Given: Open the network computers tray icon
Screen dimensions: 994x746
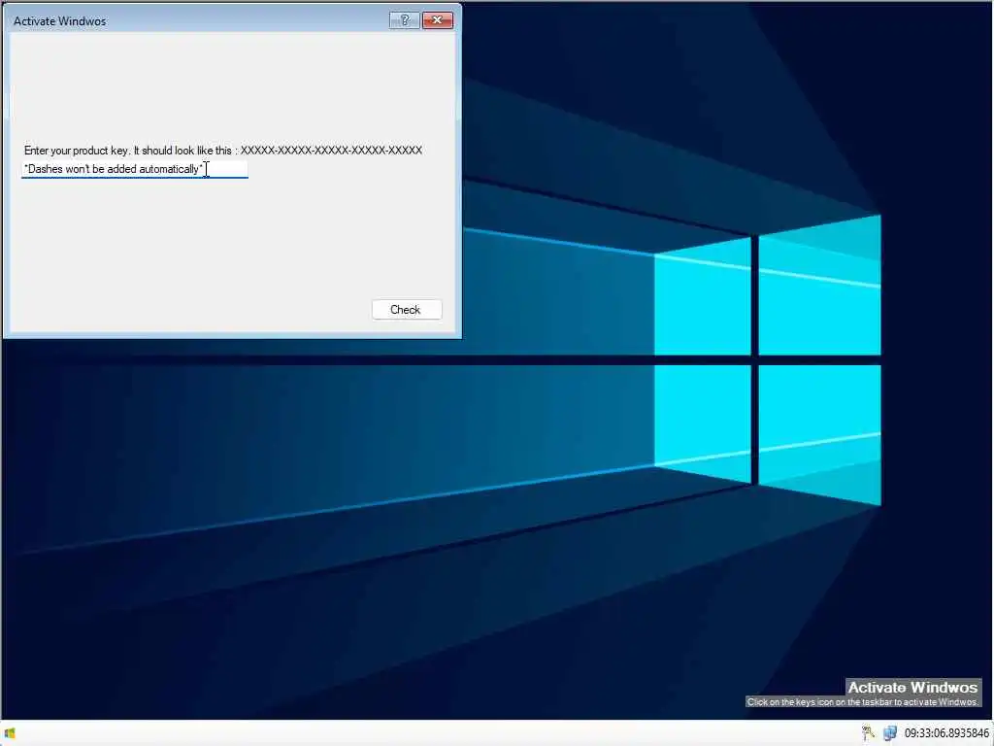Looking at the screenshot, I should pyautogui.click(x=890, y=733).
